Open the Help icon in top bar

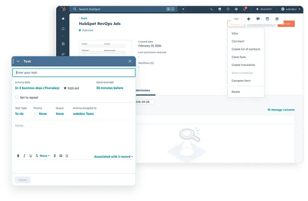click(x=228, y=9)
